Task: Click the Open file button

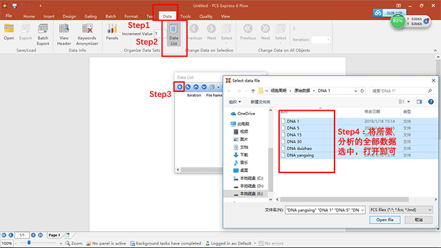Action: click(x=385, y=220)
